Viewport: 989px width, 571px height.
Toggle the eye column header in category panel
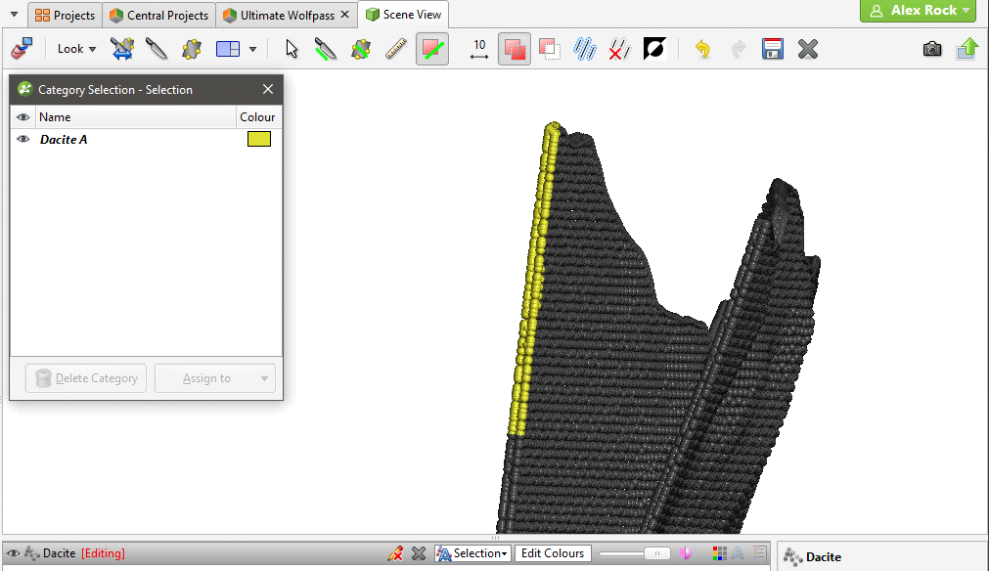tap(23, 117)
